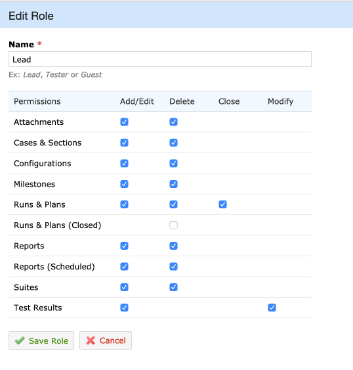The image size is (353, 370).
Task: Uncheck Milestones Add/Edit checkbox
Action: click(x=124, y=184)
